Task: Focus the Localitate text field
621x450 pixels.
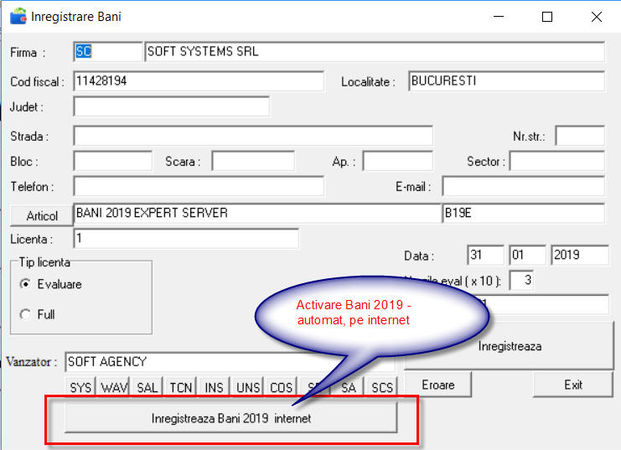Action: click(x=506, y=81)
